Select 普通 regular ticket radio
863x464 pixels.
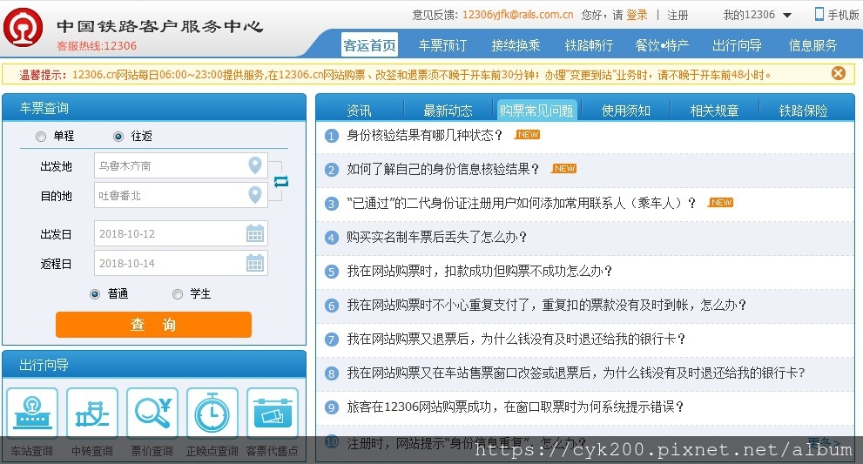pyautogui.click(x=95, y=294)
